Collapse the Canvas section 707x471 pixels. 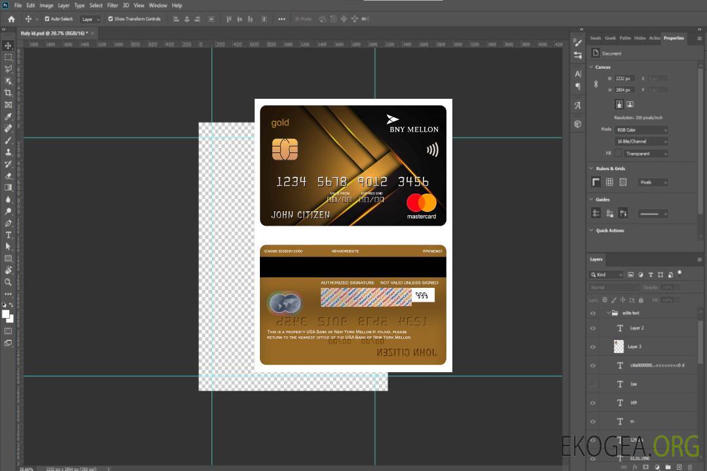(x=592, y=67)
